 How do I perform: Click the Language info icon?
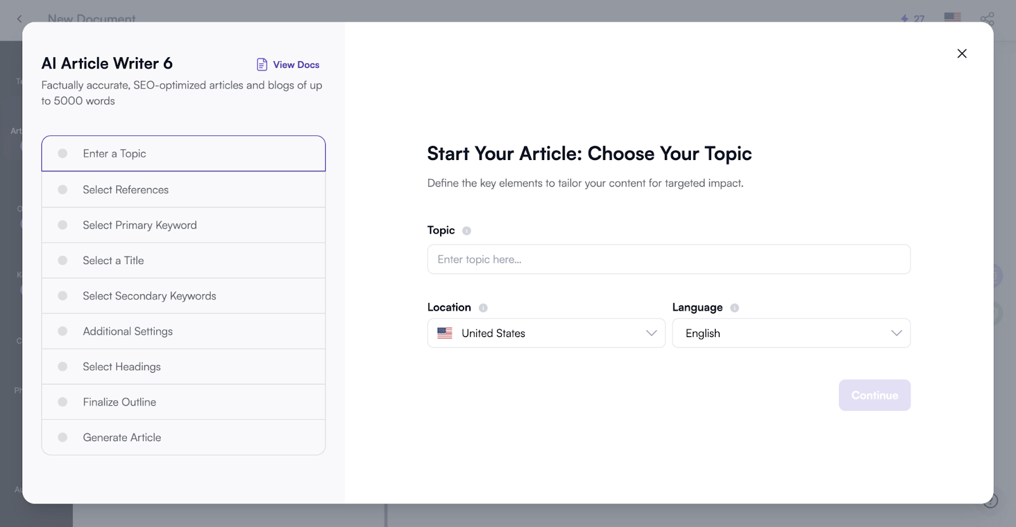pyautogui.click(x=735, y=308)
